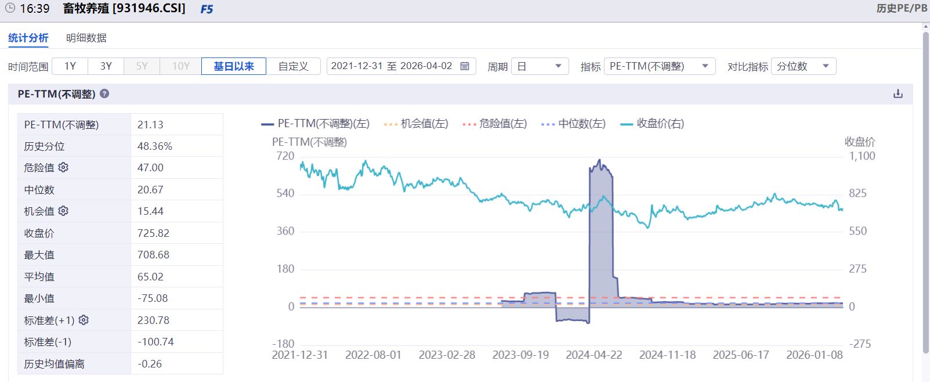The image size is (930, 382).
Task: Toggle 收盘价(右) line in chart legend
Action: click(x=652, y=124)
